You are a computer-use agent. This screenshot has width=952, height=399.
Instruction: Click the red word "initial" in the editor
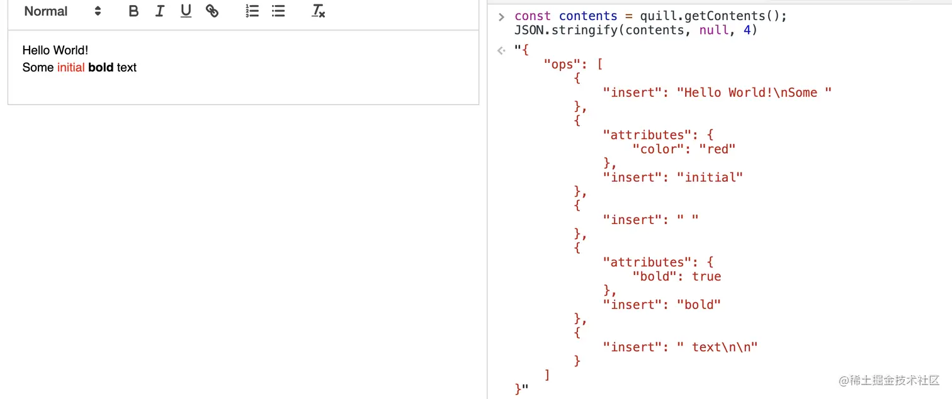[71, 67]
